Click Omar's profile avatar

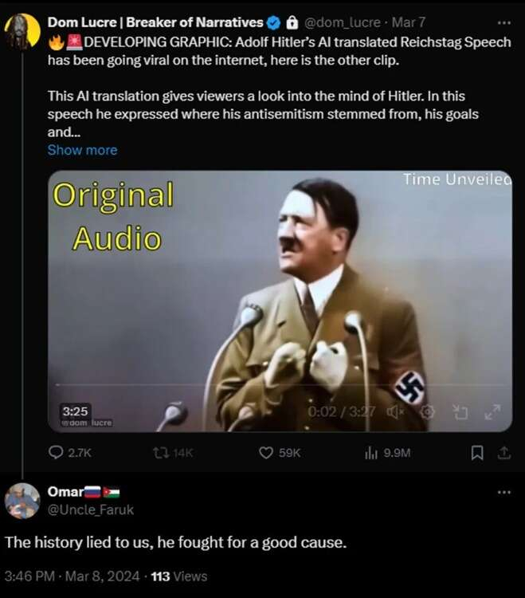(22, 501)
